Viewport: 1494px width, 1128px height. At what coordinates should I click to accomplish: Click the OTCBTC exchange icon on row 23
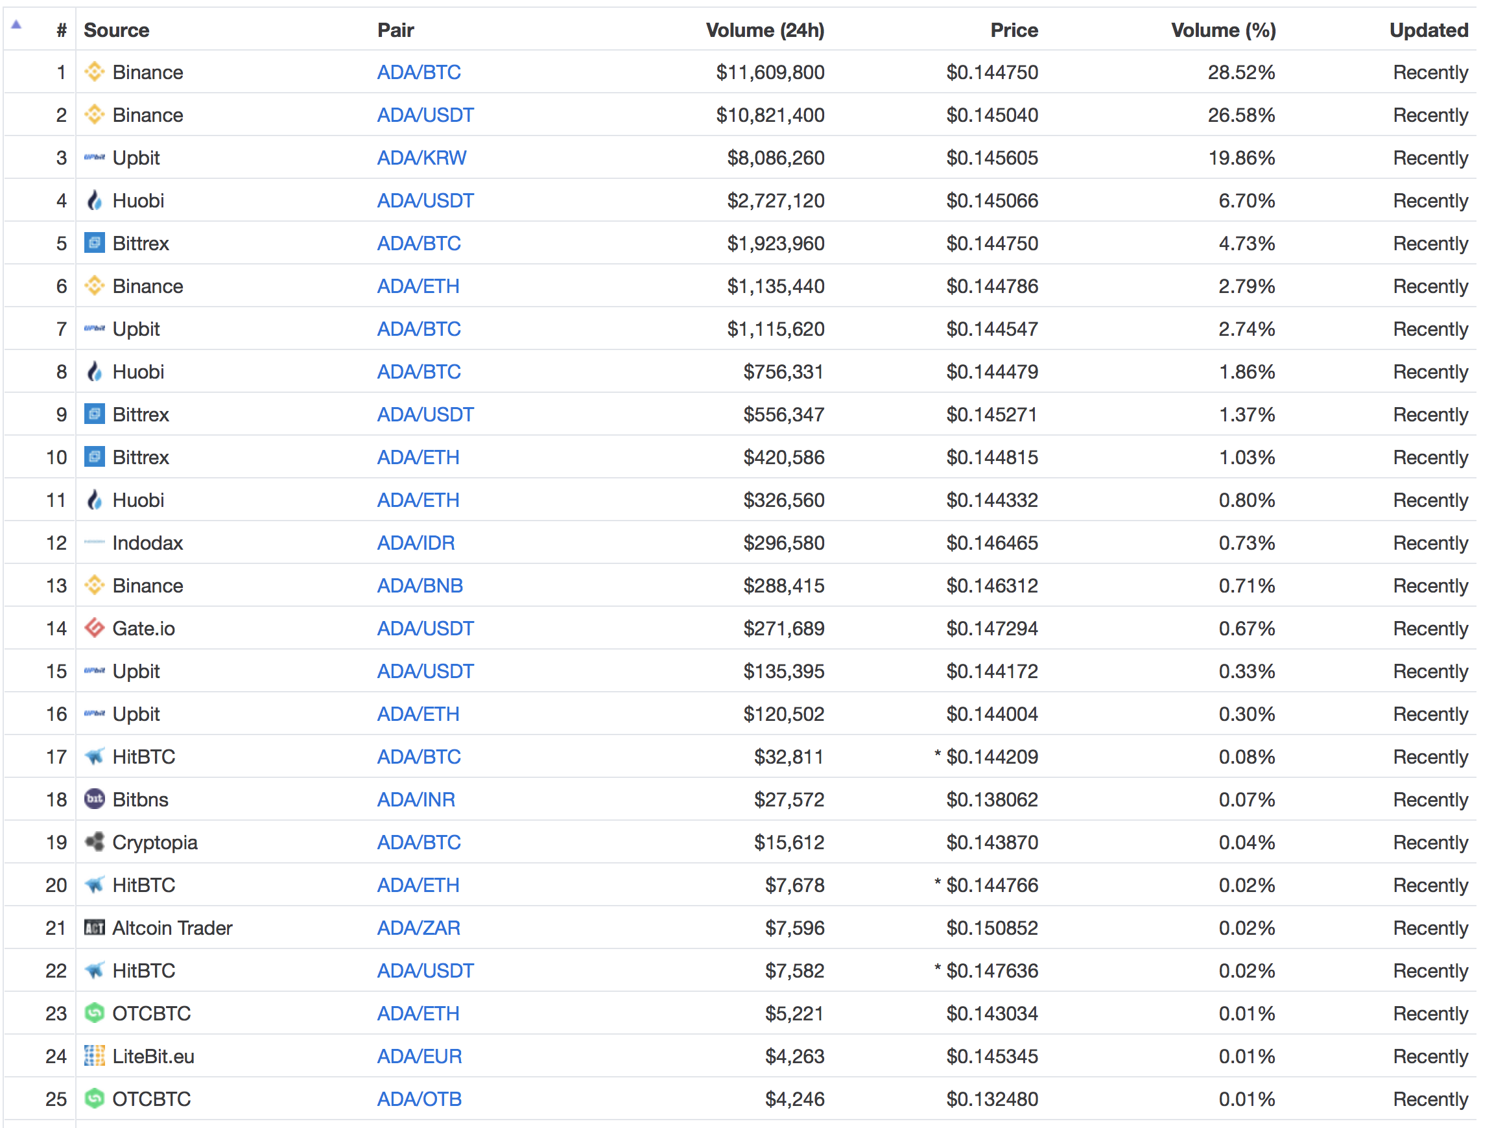95,1013
